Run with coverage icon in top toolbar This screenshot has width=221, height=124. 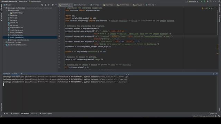(208, 1)
